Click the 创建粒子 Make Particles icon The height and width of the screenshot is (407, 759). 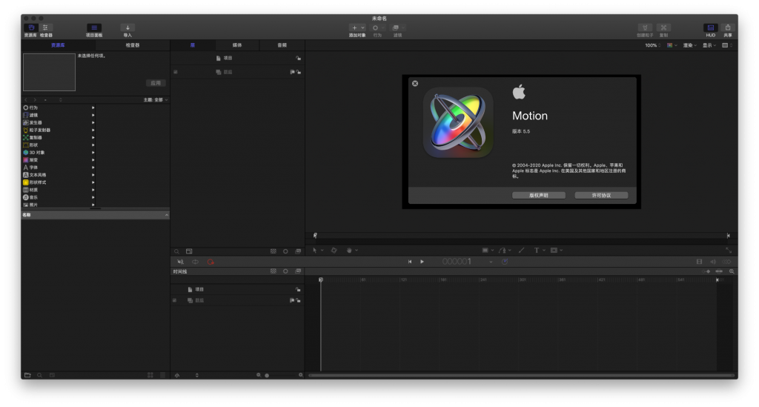coord(645,28)
